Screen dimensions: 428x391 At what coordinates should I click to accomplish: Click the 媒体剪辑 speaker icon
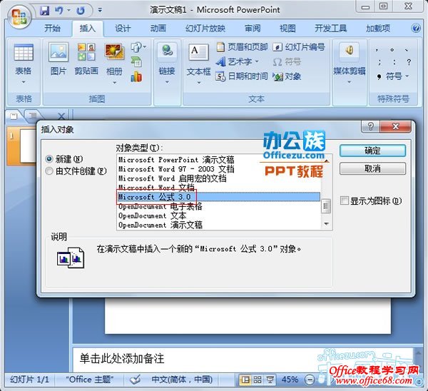(x=349, y=51)
